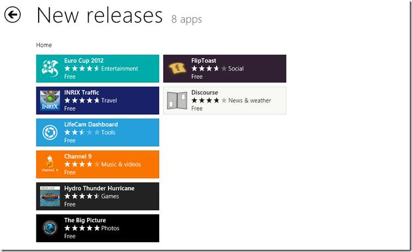Select the LifeCam Dashboard title
Screen dimensions: 412x252
pos(91,125)
